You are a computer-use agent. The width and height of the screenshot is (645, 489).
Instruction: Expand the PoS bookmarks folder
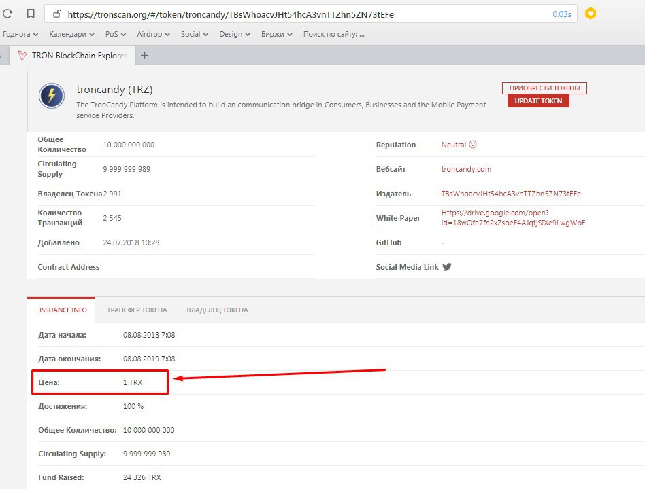click(116, 34)
